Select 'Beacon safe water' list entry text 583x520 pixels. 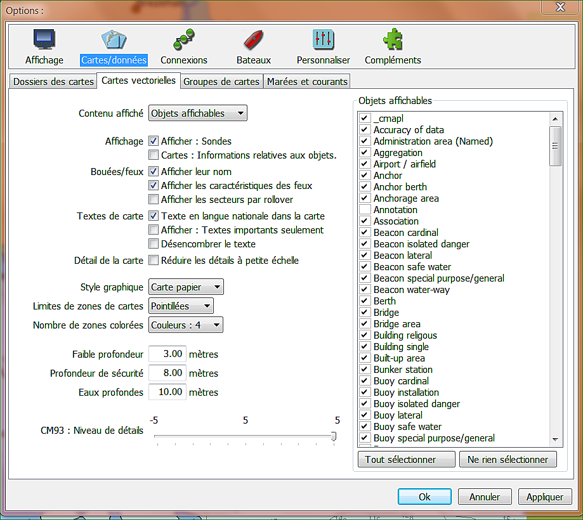(x=412, y=267)
